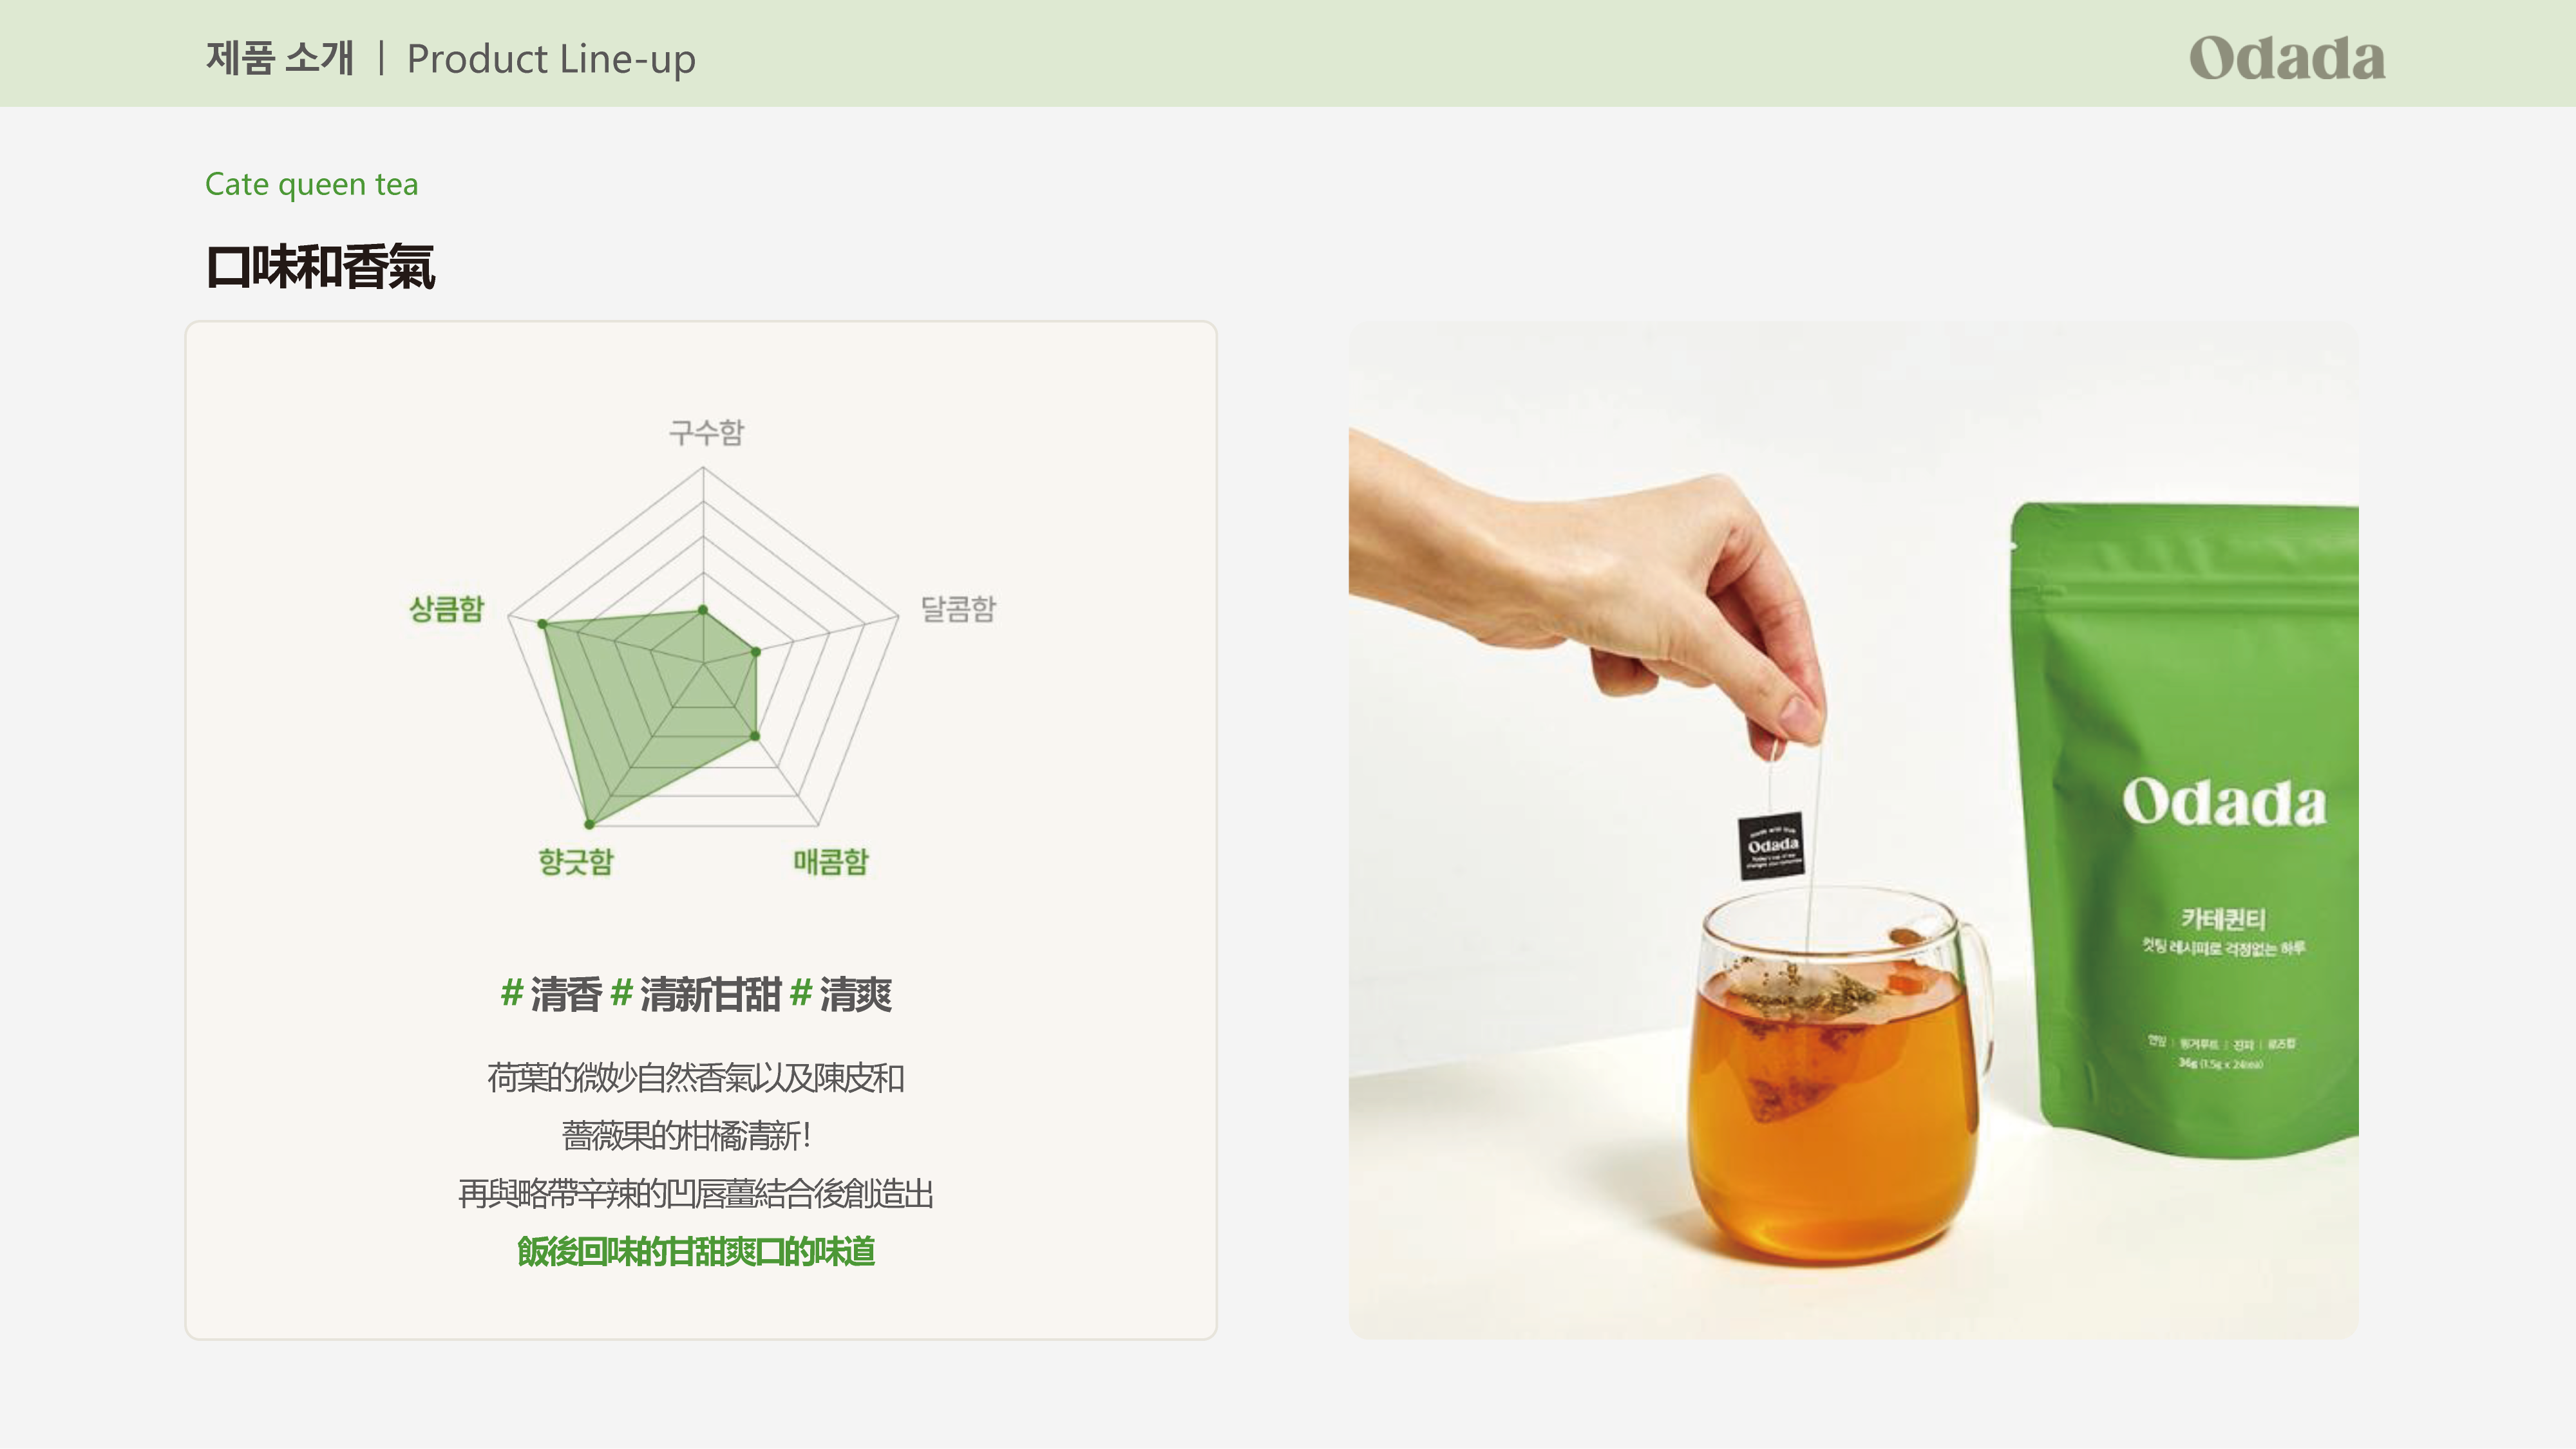Select the Product Line-up header text

[x=551, y=60]
